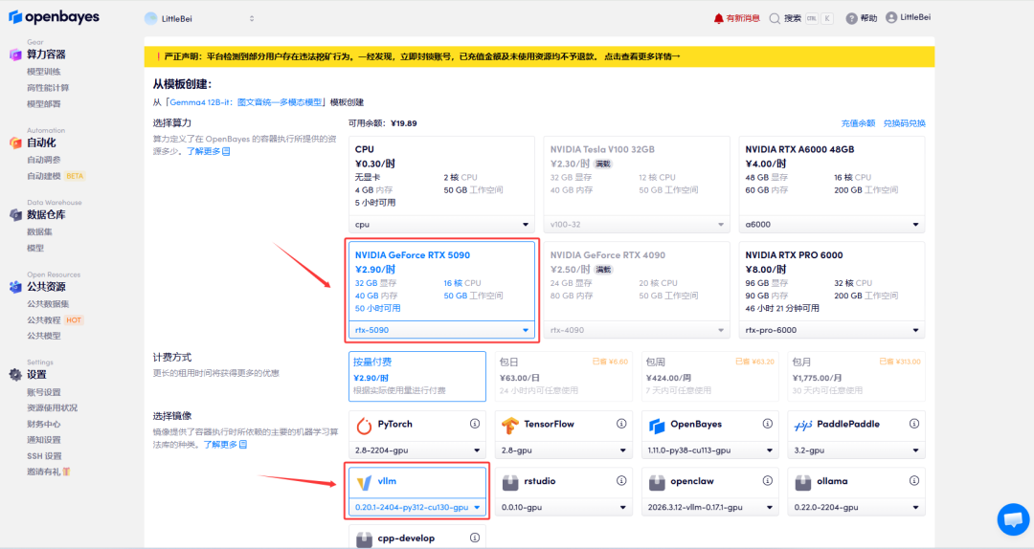Choose 包日 daily billing option
The width and height of the screenshot is (1034, 549).
[564, 376]
